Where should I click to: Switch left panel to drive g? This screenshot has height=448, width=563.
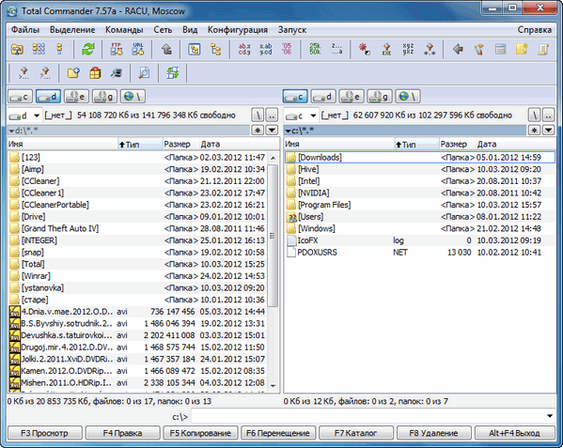pos(105,96)
